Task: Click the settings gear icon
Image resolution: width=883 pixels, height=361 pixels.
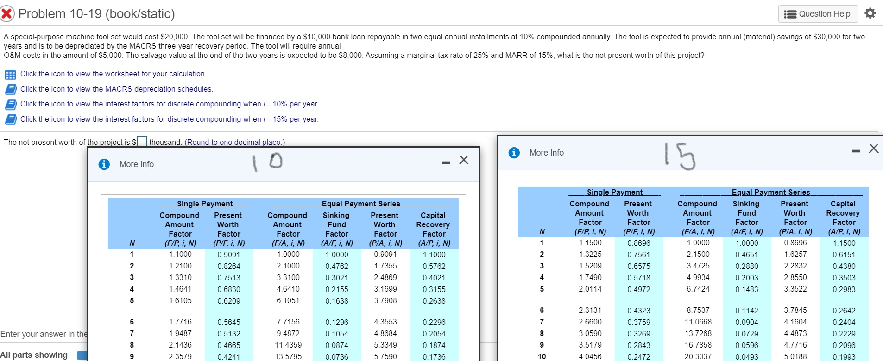Action: click(x=870, y=13)
